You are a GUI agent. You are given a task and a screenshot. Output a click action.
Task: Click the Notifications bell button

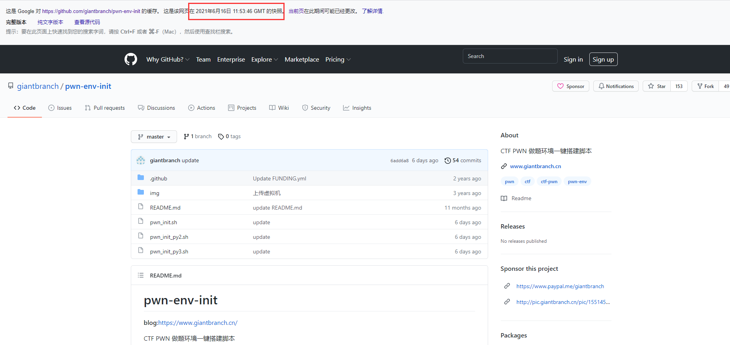(x=616, y=86)
